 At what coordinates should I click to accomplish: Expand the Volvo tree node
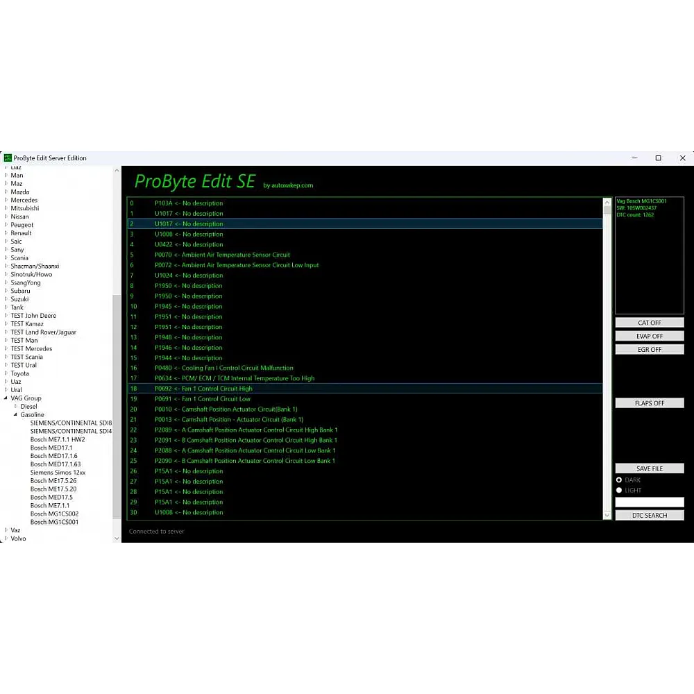[6, 539]
